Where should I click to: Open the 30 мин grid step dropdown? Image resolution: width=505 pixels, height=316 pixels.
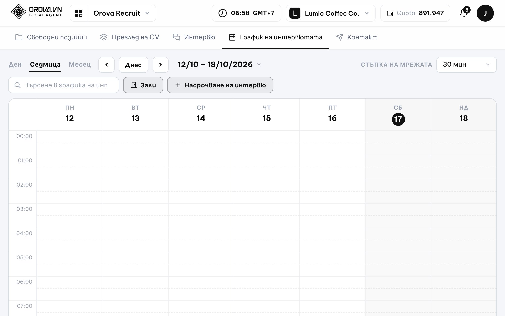[x=466, y=65]
